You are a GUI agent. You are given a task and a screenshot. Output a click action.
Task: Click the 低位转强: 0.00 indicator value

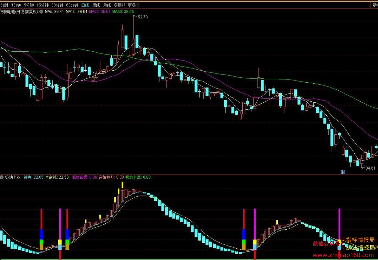(84, 177)
